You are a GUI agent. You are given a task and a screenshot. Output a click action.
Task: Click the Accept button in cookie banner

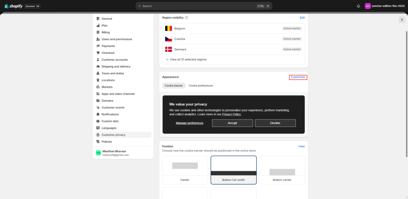pyautogui.click(x=232, y=123)
